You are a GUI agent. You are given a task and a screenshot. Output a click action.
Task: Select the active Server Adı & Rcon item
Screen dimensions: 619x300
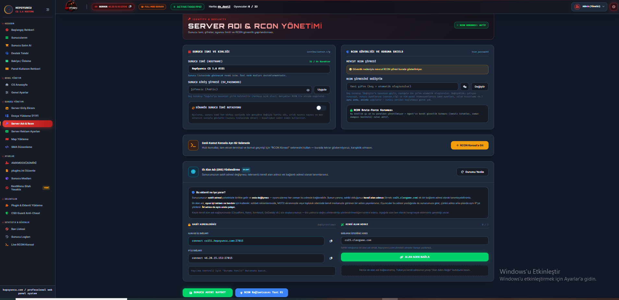[28, 124]
